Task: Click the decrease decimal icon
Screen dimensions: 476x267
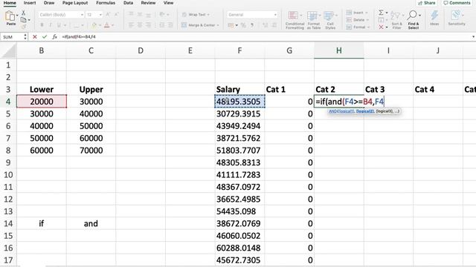Action: click(x=274, y=25)
